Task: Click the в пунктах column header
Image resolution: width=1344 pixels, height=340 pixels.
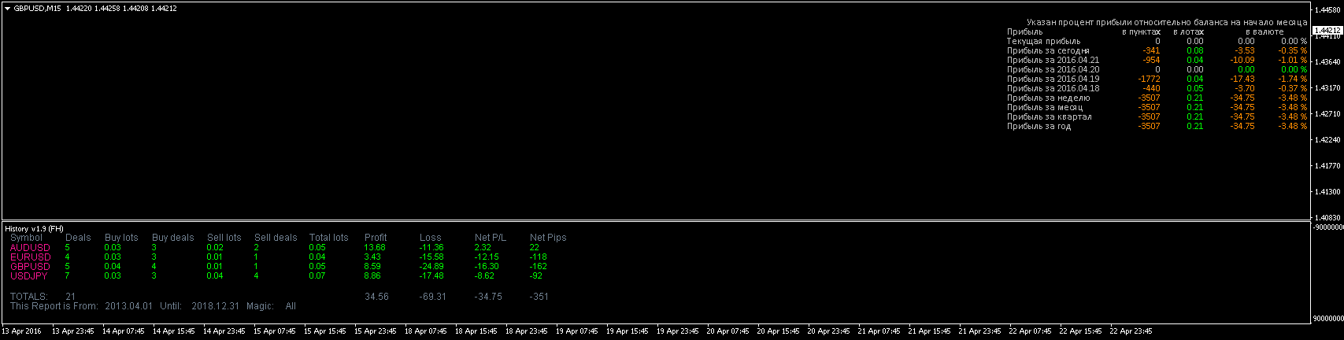Action: [x=1141, y=31]
